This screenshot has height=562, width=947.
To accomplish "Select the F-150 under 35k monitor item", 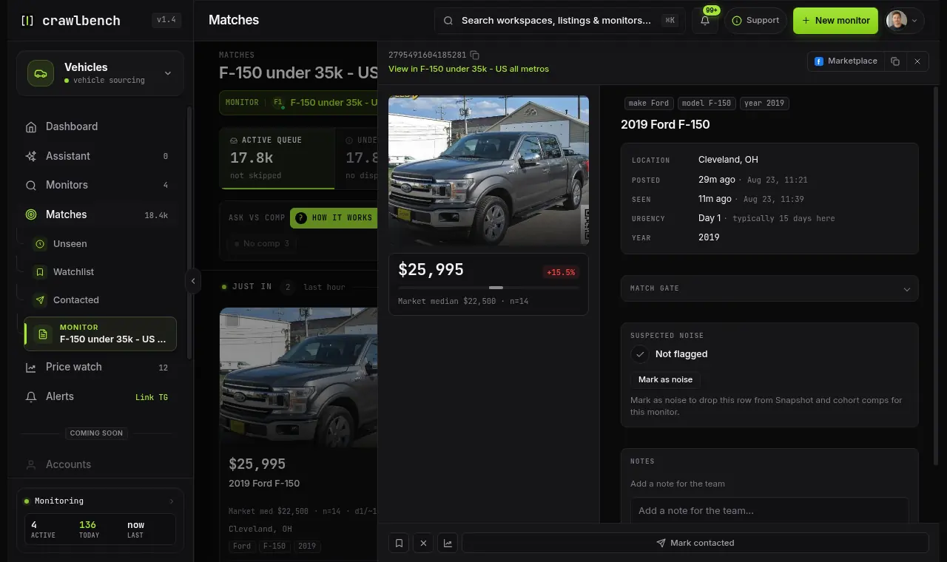I will coord(101,334).
